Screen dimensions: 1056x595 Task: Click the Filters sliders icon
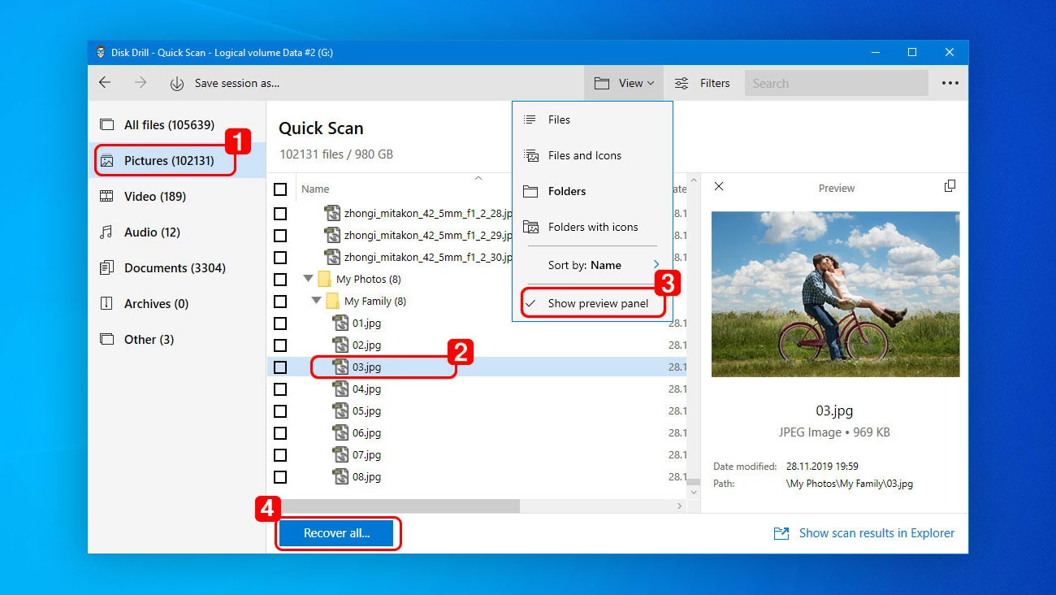click(x=682, y=83)
